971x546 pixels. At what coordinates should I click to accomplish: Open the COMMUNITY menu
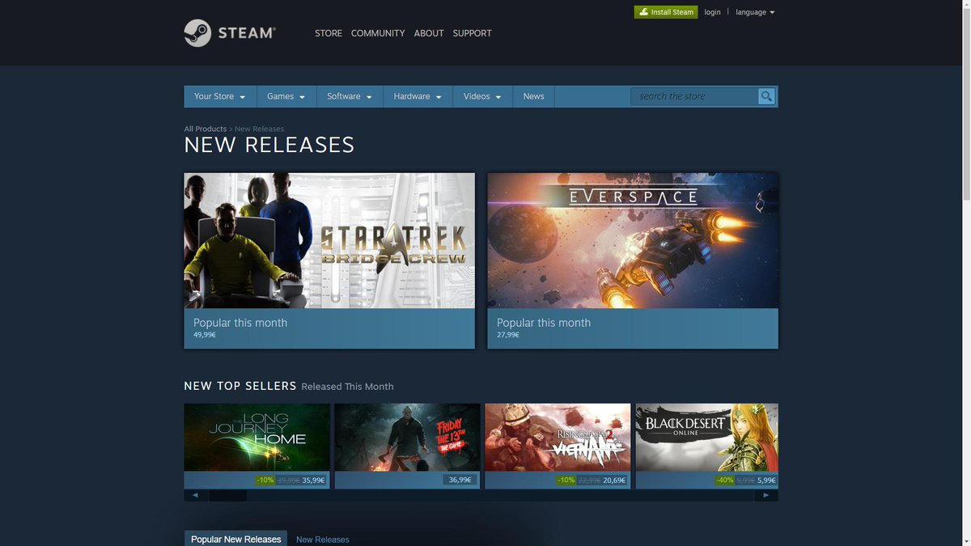point(378,33)
